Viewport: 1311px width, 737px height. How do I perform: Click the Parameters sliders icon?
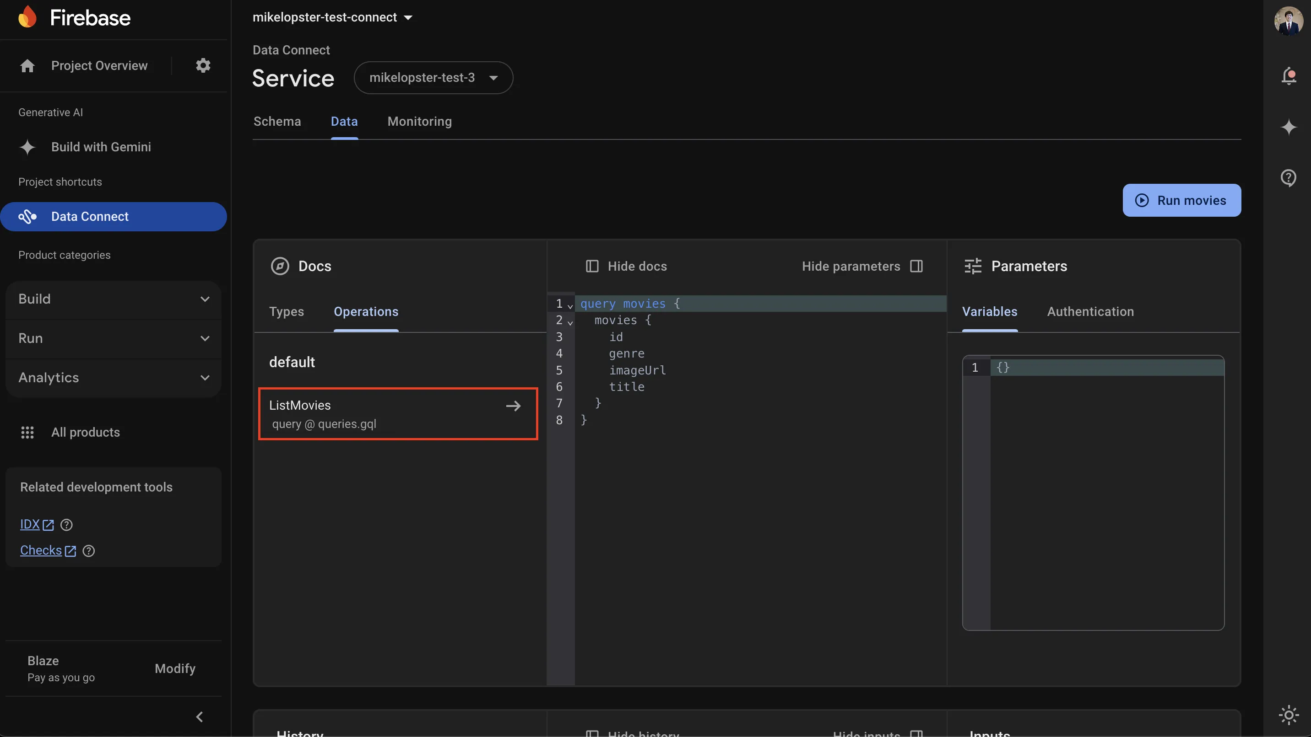click(973, 266)
